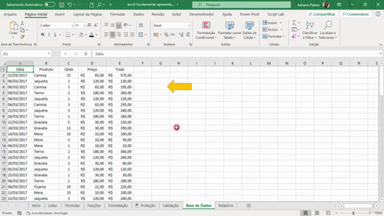This screenshot has height=216, width=384.
Task: Click the Wrap Text icon
Action: point(141,25)
